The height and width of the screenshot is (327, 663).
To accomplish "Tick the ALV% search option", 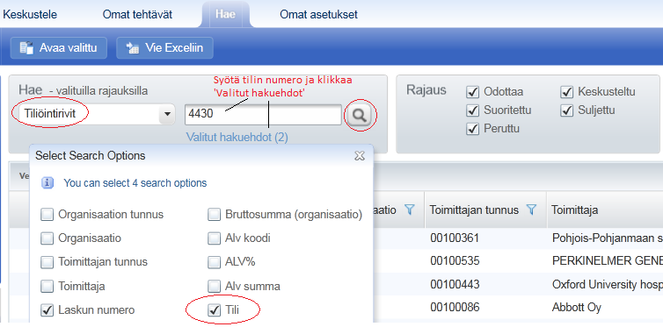I will pyautogui.click(x=215, y=262).
